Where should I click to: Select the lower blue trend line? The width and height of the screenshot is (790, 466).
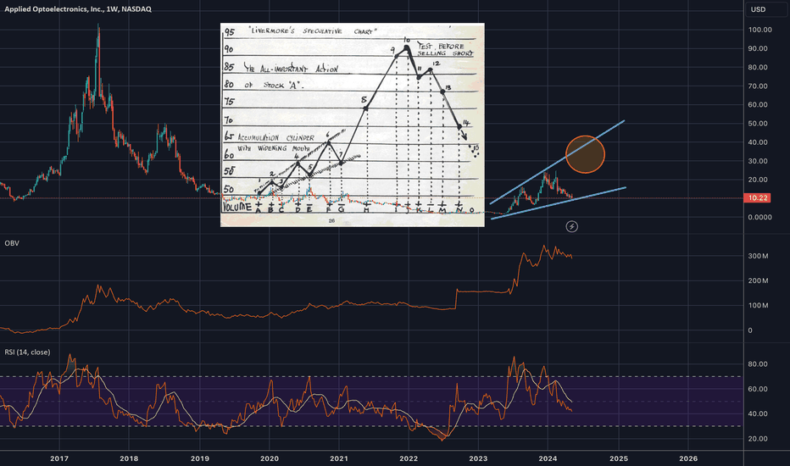click(x=559, y=203)
